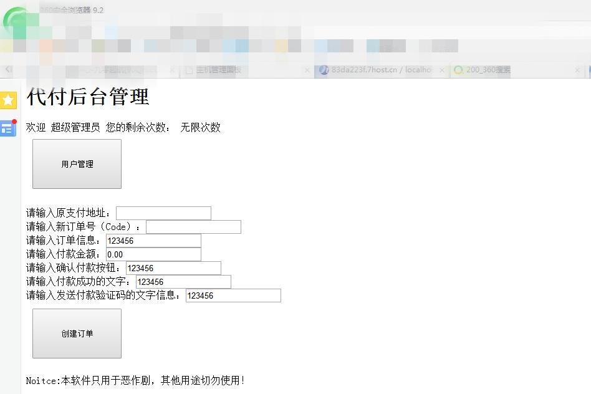Click the 订单信息 field containing 123456
This screenshot has height=394, width=591.
[x=153, y=240]
